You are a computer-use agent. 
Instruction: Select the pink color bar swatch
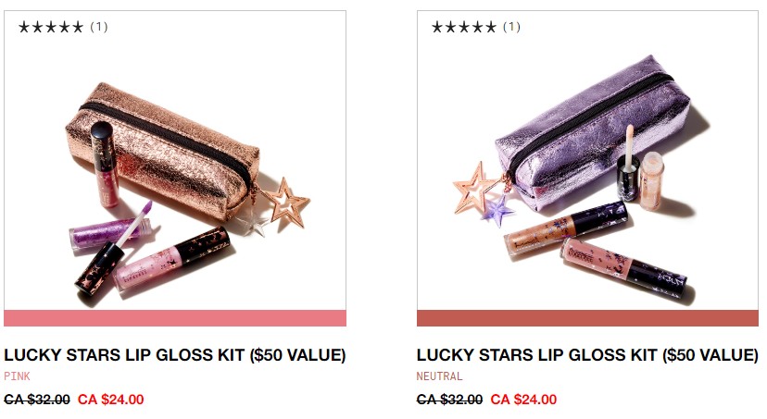coord(175,318)
